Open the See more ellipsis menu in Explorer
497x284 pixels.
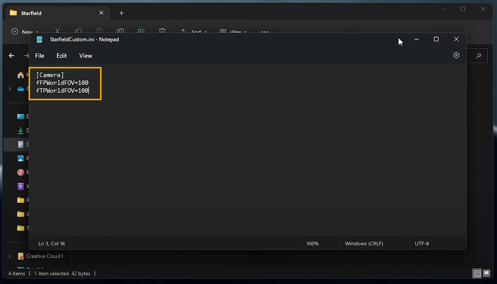[265, 32]
